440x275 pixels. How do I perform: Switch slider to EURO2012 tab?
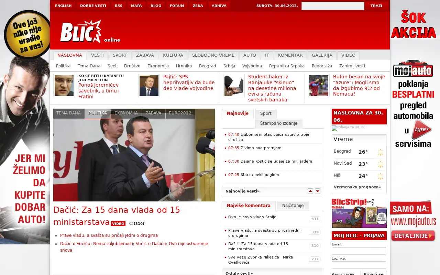[x=180, y=113]
